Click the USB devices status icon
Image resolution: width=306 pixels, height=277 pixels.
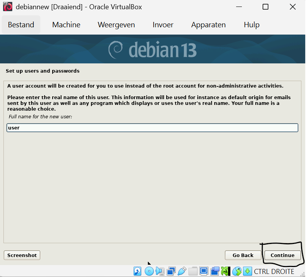[x=182, y=271]
